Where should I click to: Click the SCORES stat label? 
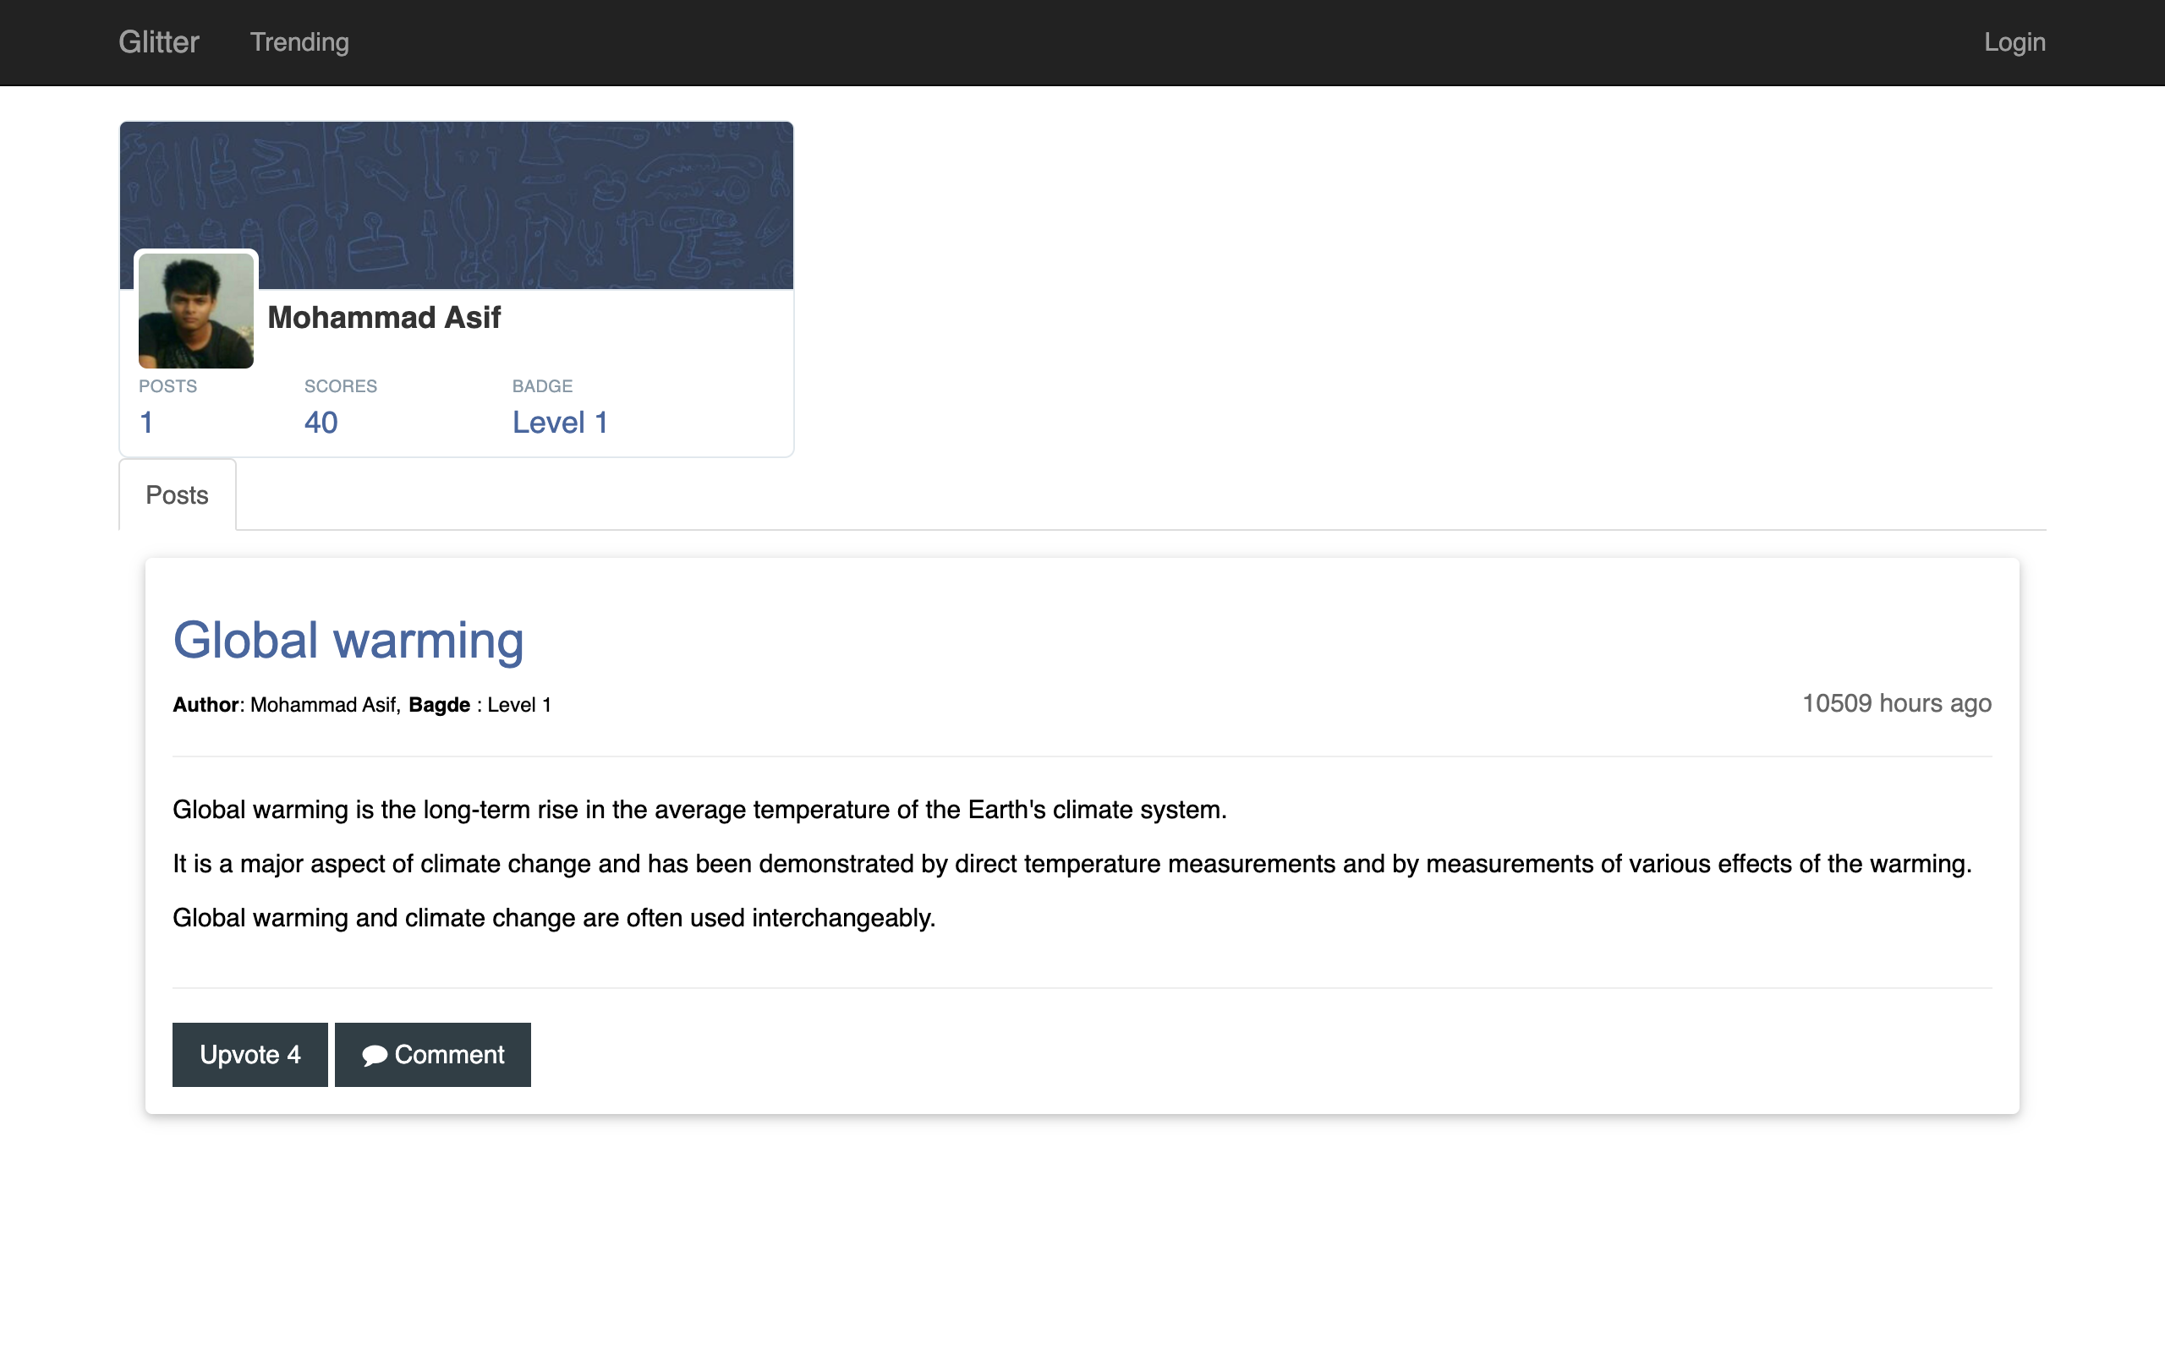pos(340,386)
